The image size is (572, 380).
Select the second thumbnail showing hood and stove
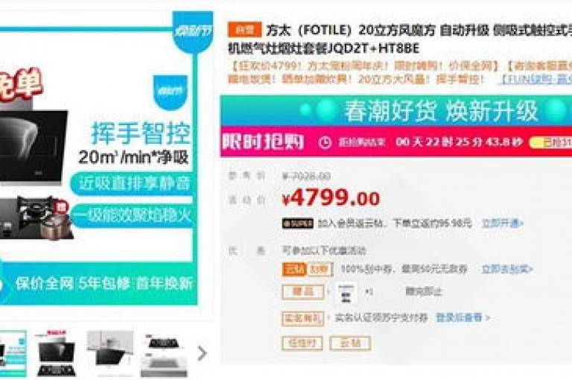pos(57,353)
